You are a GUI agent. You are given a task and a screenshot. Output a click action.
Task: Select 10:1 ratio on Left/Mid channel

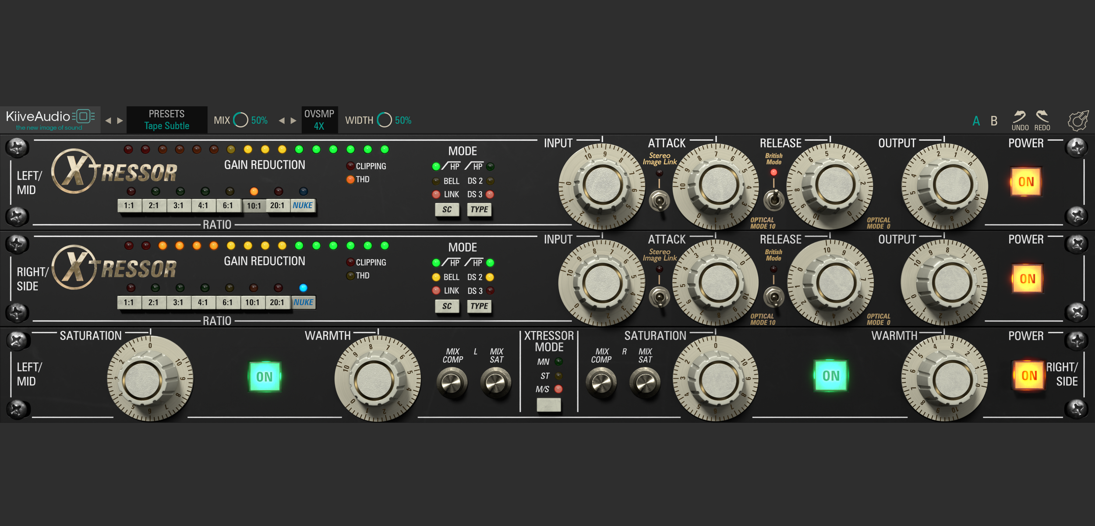pos(254,206)
